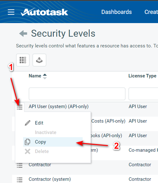Click the copy icon next to Copy
Screen dimensions: 158x183
tap(28, 142)
